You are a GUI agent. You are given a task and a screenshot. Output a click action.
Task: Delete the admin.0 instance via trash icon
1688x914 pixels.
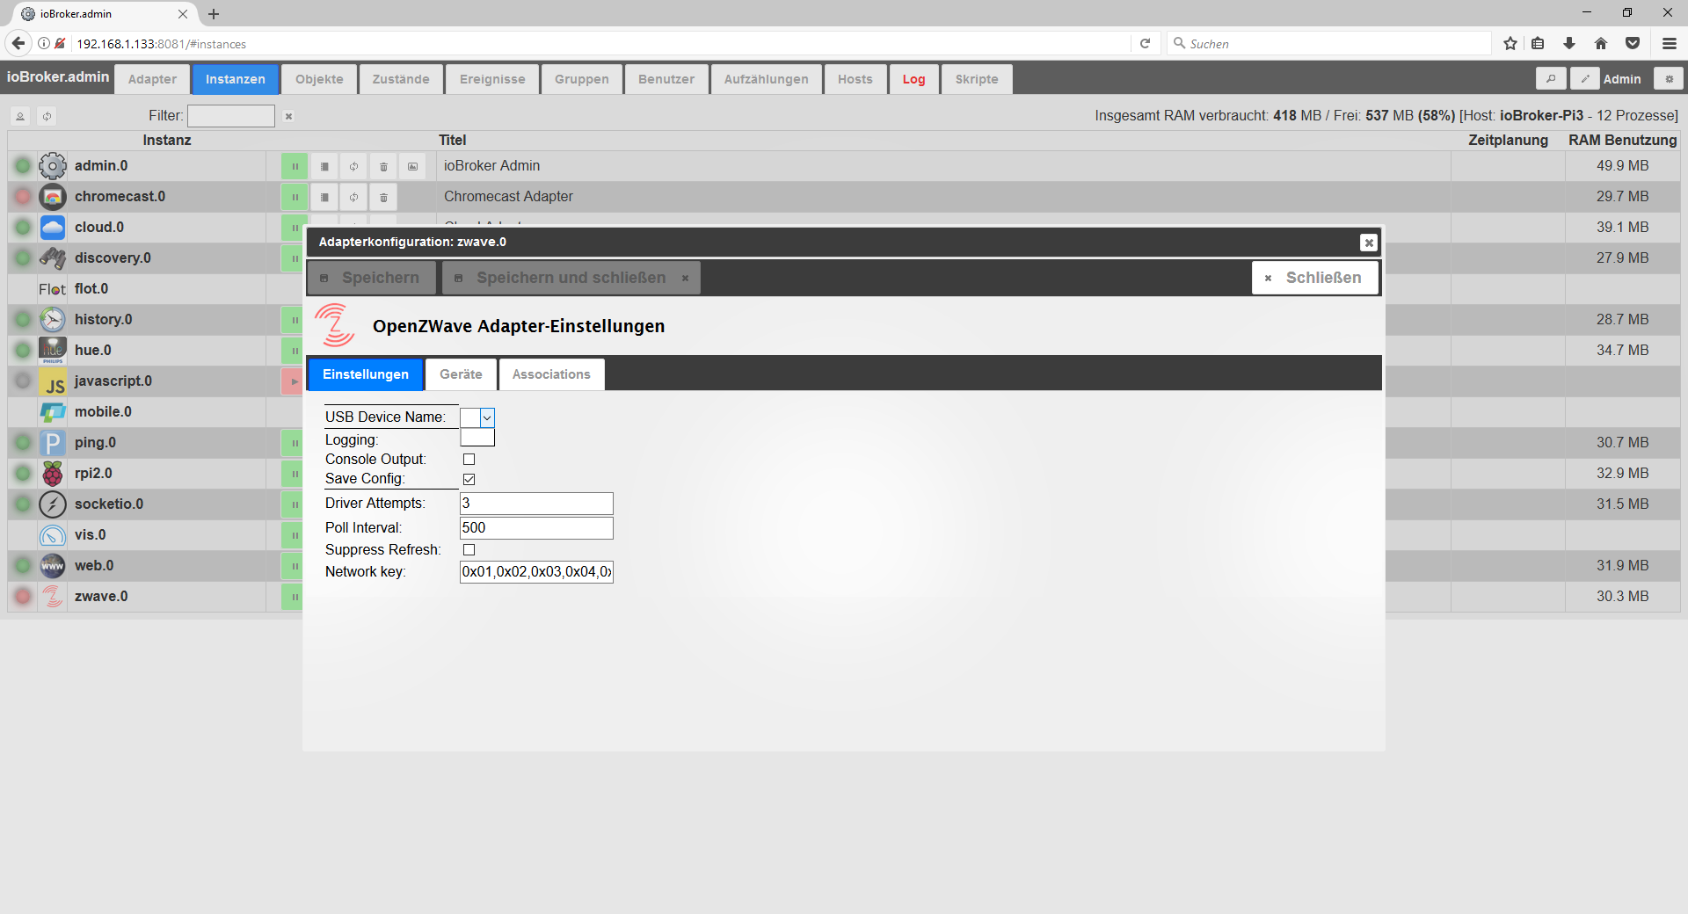tap(383, 166)
